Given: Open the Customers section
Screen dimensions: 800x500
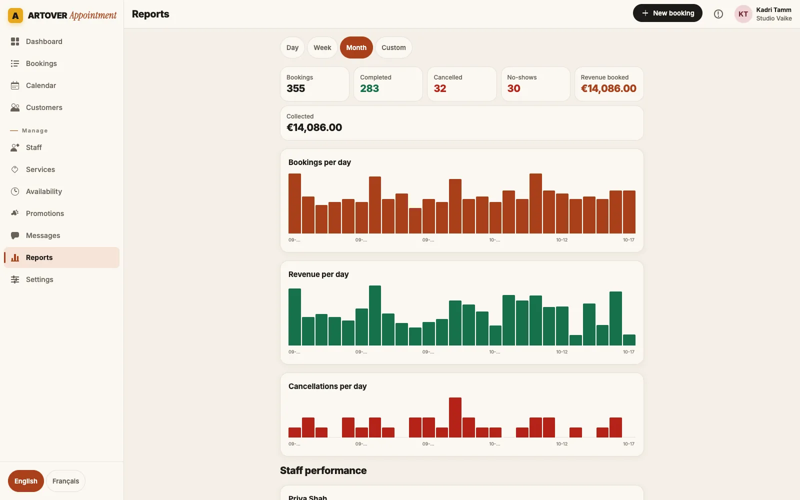Looking at the screenshot, I should click(62, 107).
